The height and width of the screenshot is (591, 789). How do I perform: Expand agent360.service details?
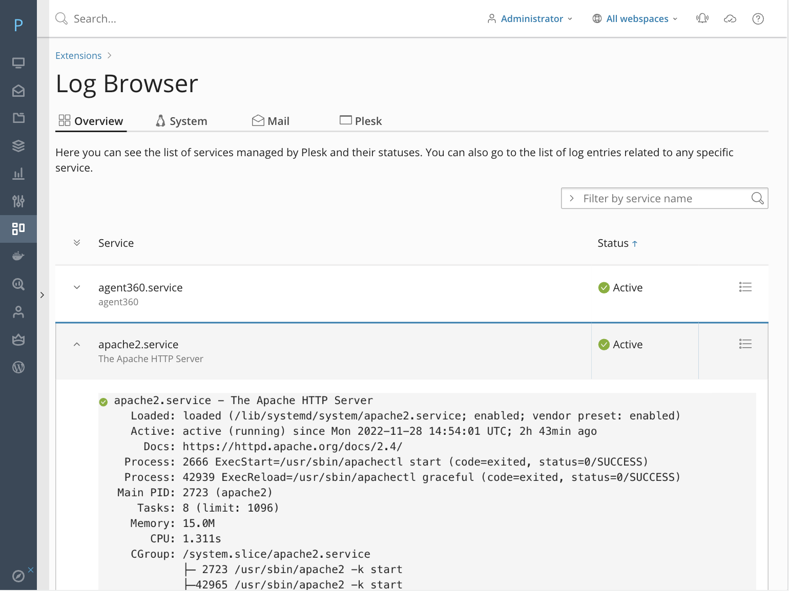(x=77, y=287)
